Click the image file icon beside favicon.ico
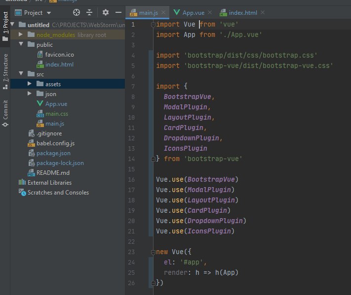The height and width of the screenshot is (295, 351). coord(40,54)
